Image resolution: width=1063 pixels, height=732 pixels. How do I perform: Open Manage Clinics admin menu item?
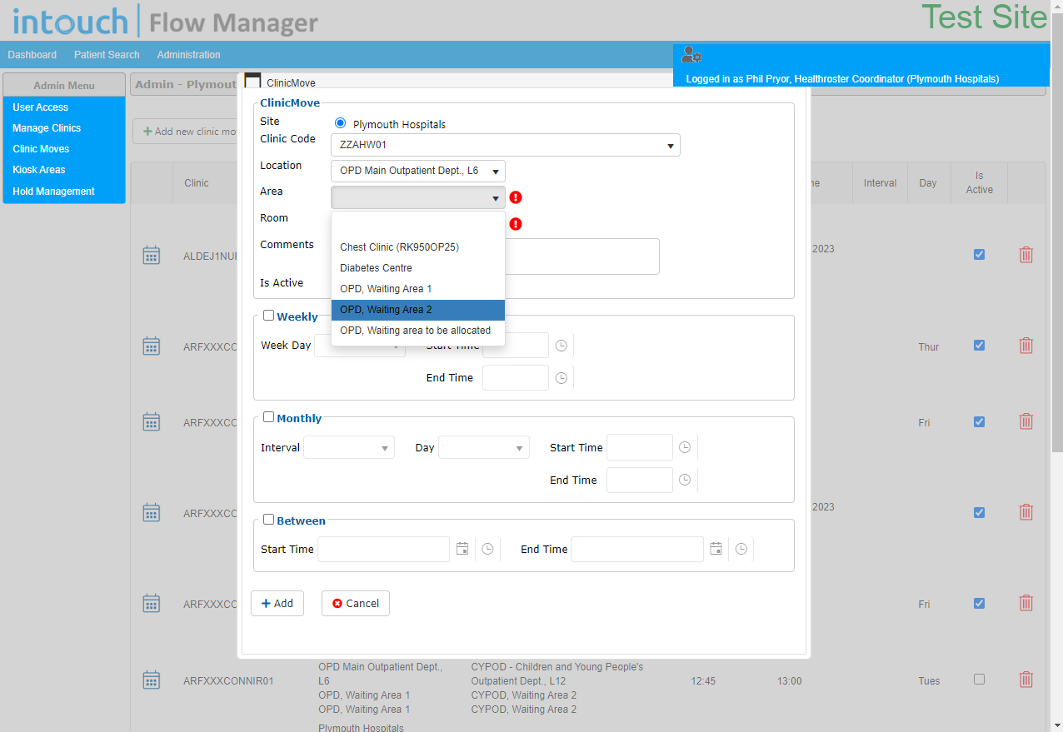coord(64,128)
